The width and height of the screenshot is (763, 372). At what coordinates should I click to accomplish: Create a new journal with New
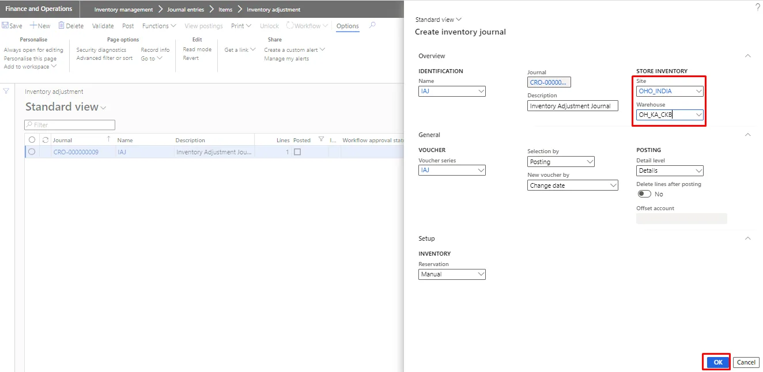[40, 26]
